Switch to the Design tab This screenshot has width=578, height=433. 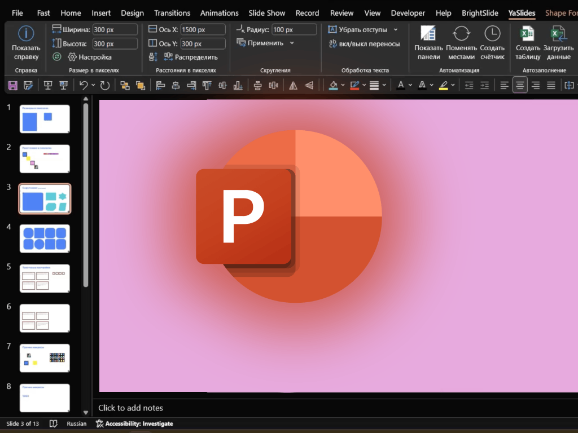132,14
